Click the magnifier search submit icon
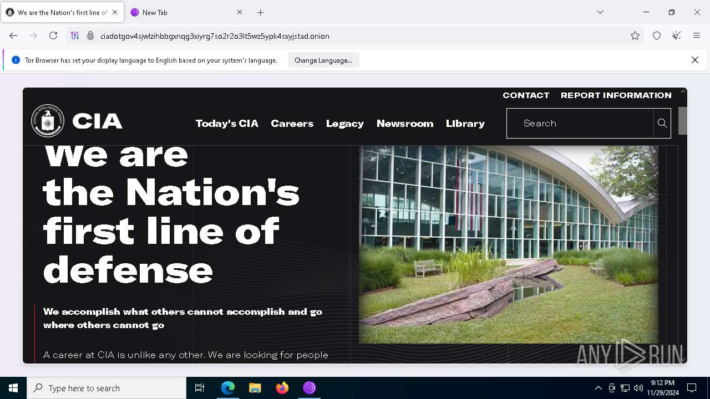Viewport: 710px width, 399px height. coord(662,123)
